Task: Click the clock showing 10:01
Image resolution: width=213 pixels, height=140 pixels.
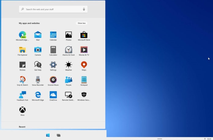Action: pyautogui.click(x=209, y=139)
